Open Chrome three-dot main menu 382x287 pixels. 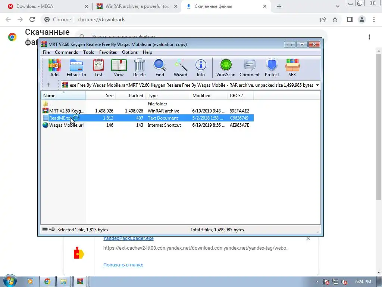tap(374, 19)
